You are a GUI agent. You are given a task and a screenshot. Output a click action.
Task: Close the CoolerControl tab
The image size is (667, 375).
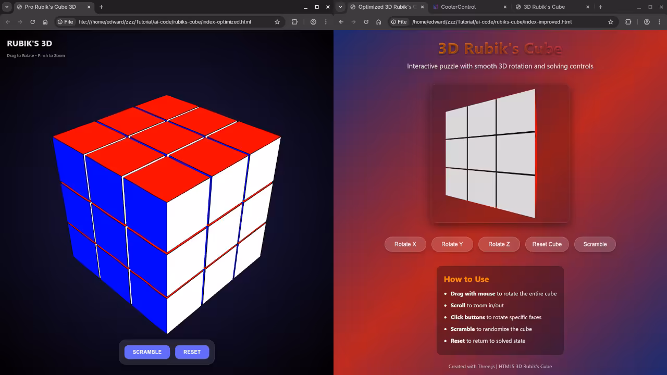click(x=505, y=7)
